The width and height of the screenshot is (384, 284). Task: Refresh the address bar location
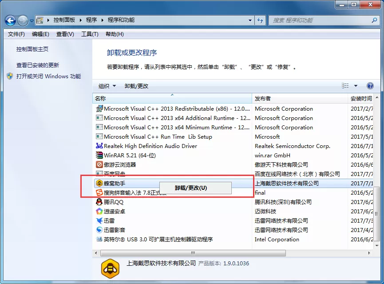(260, 20)
